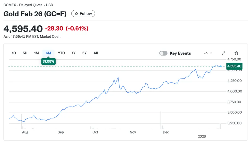250x142 pixels.
Task: Show All price history
Action: click(x=96, y=53)
